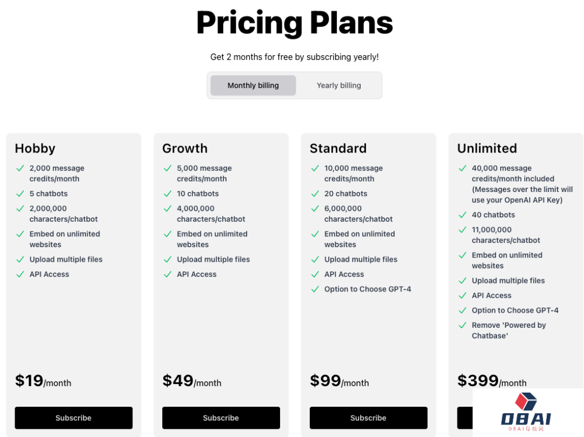Click the Pricing Plans heading
The image size is (584, 437).
point(294,23)
